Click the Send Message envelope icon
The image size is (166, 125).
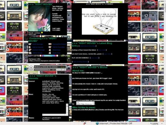[30, 44]
